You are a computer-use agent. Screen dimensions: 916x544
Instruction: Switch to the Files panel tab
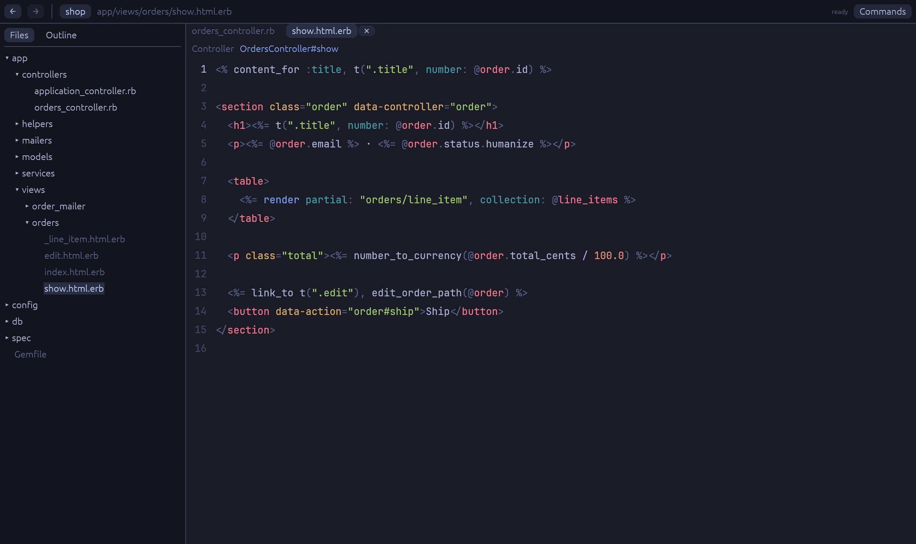[19, 35]
